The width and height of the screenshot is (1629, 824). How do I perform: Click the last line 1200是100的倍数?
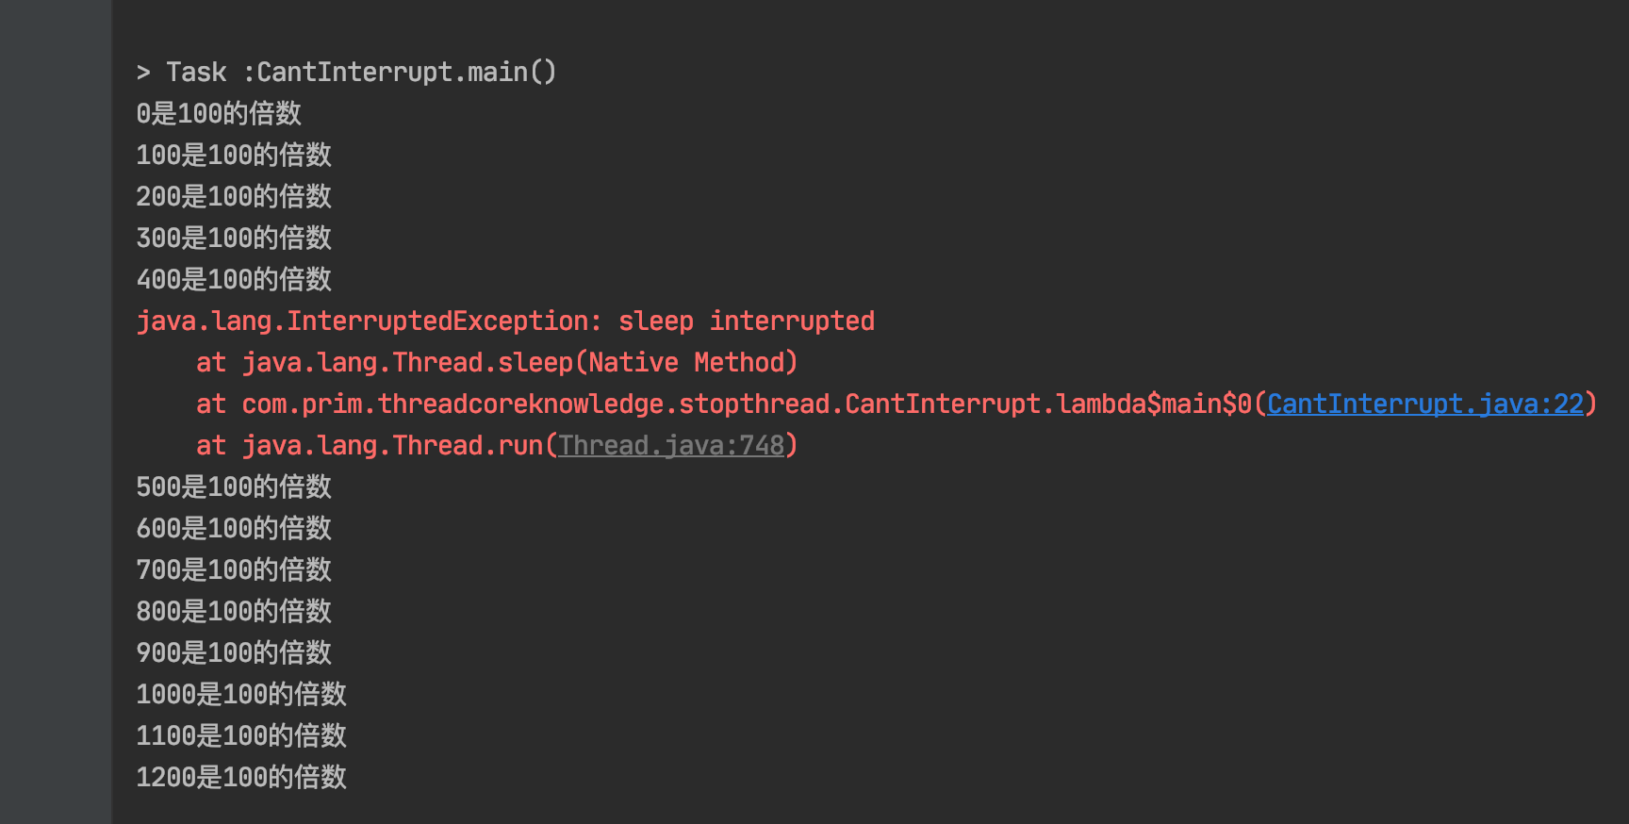(x=241, y=778)
